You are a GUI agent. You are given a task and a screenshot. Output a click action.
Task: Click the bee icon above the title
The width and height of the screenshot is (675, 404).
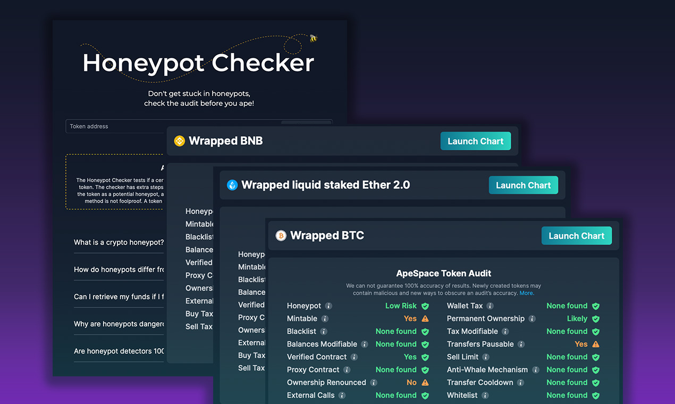314,38
